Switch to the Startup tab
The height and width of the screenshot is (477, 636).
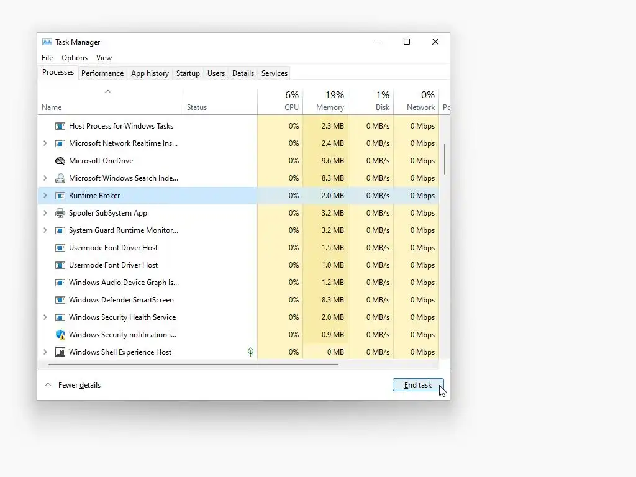(x=188, y=73)
